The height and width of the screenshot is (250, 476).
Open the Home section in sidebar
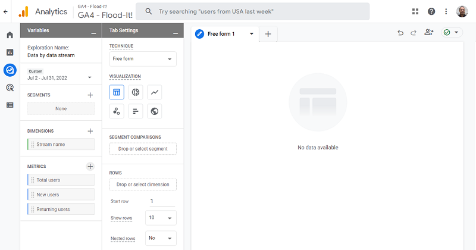click(x=10, y=35)
